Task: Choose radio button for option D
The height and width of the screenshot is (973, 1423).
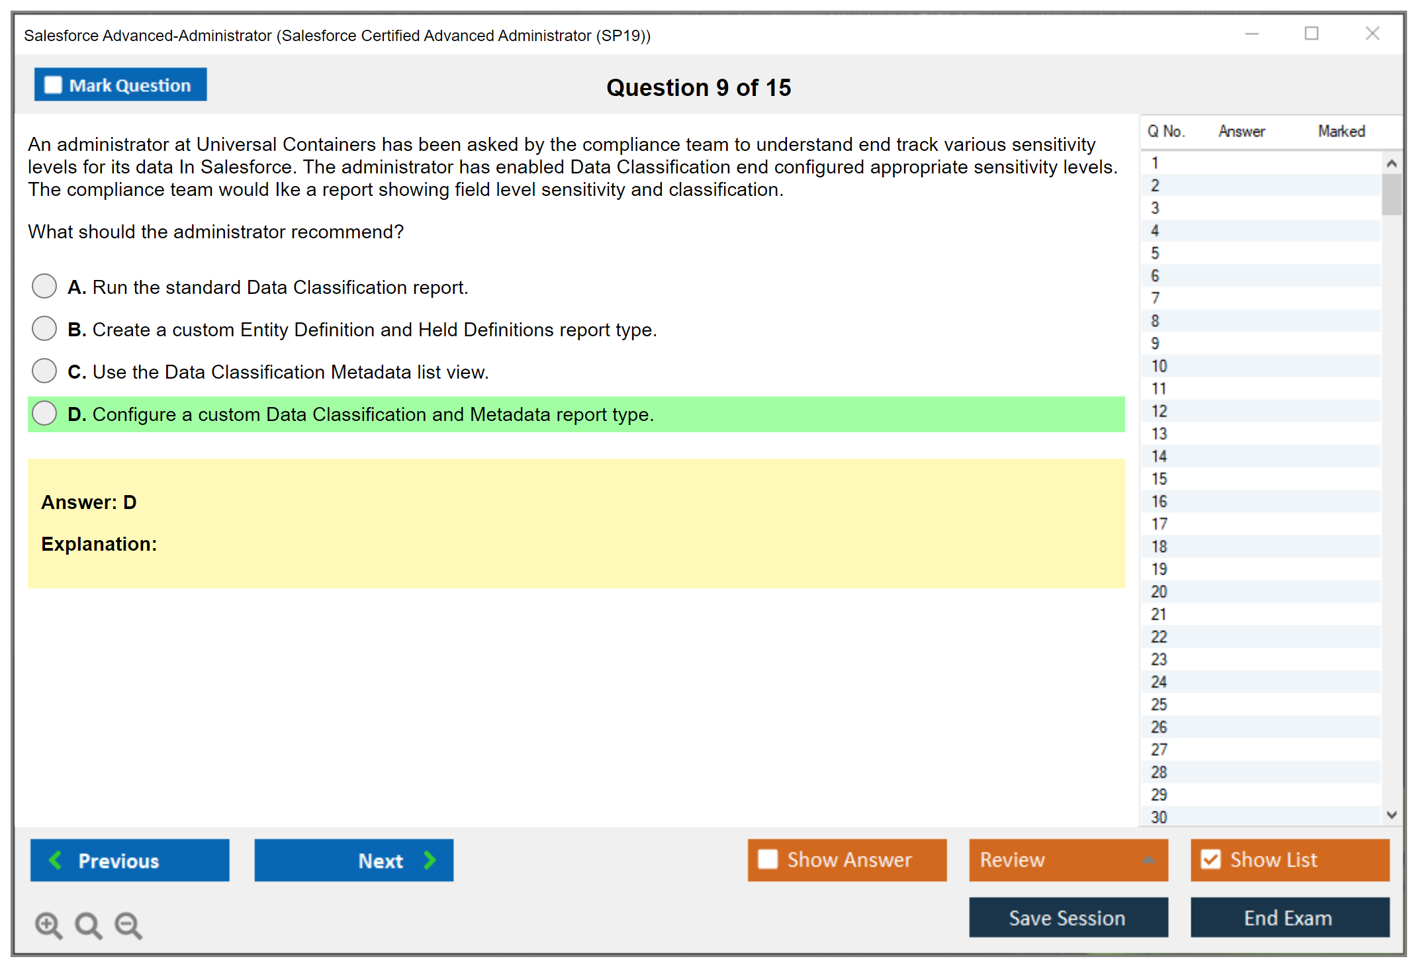Action: [44, 414]
